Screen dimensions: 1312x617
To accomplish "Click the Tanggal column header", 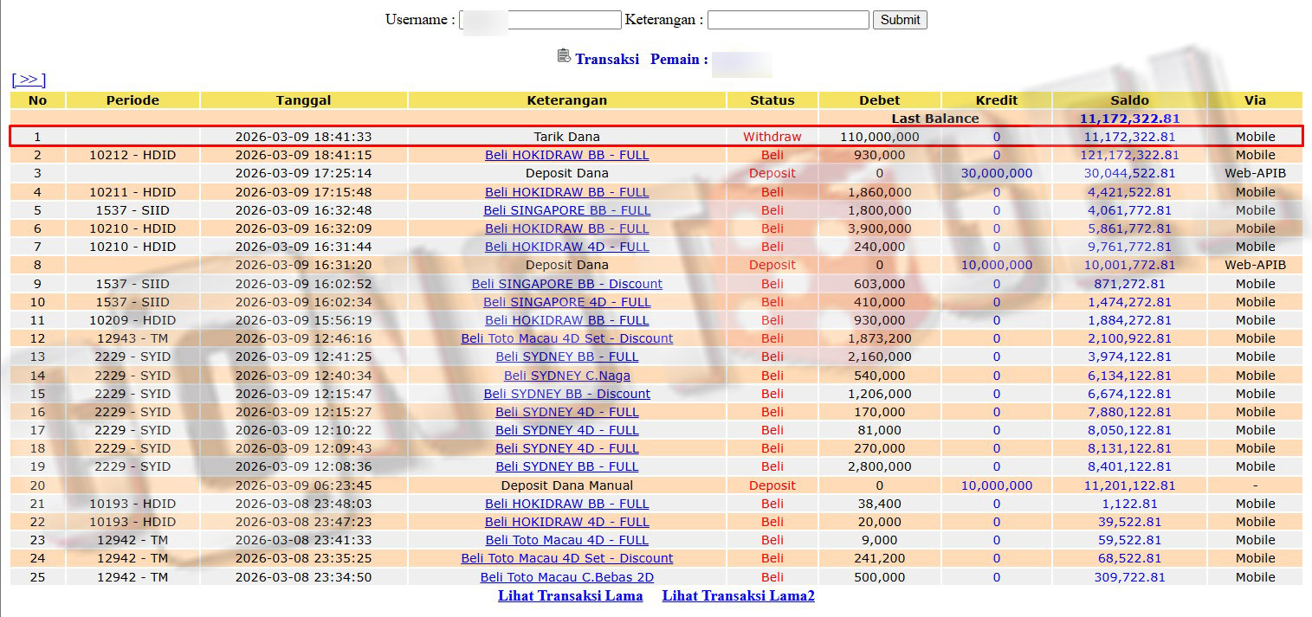I will click(x=303, y=100).
